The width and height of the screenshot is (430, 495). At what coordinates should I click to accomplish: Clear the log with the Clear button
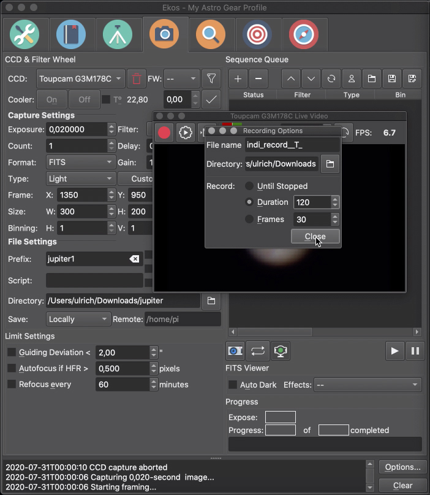[402, 485]
